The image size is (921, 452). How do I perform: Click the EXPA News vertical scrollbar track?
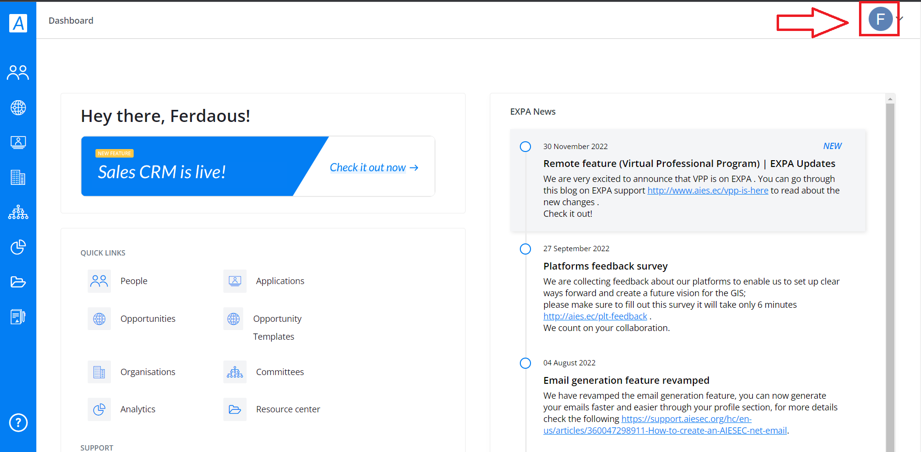click(x=890, y=277)
